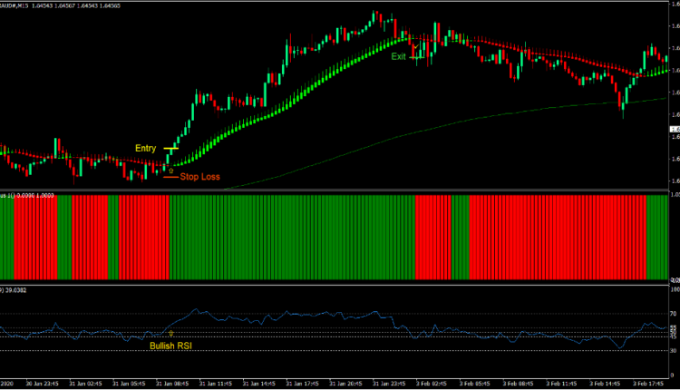The height and width of the screenshot is (390, 680).
Task: Click the green 'Exit' text label
Action: [398, 56]
